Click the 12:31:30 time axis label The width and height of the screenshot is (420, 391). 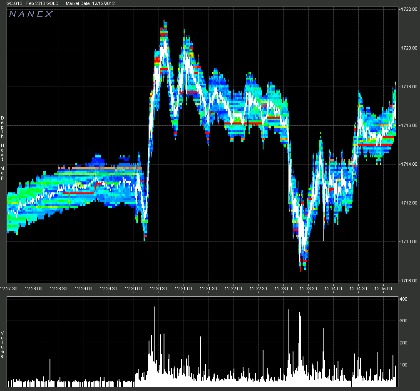tap(209, 289)
